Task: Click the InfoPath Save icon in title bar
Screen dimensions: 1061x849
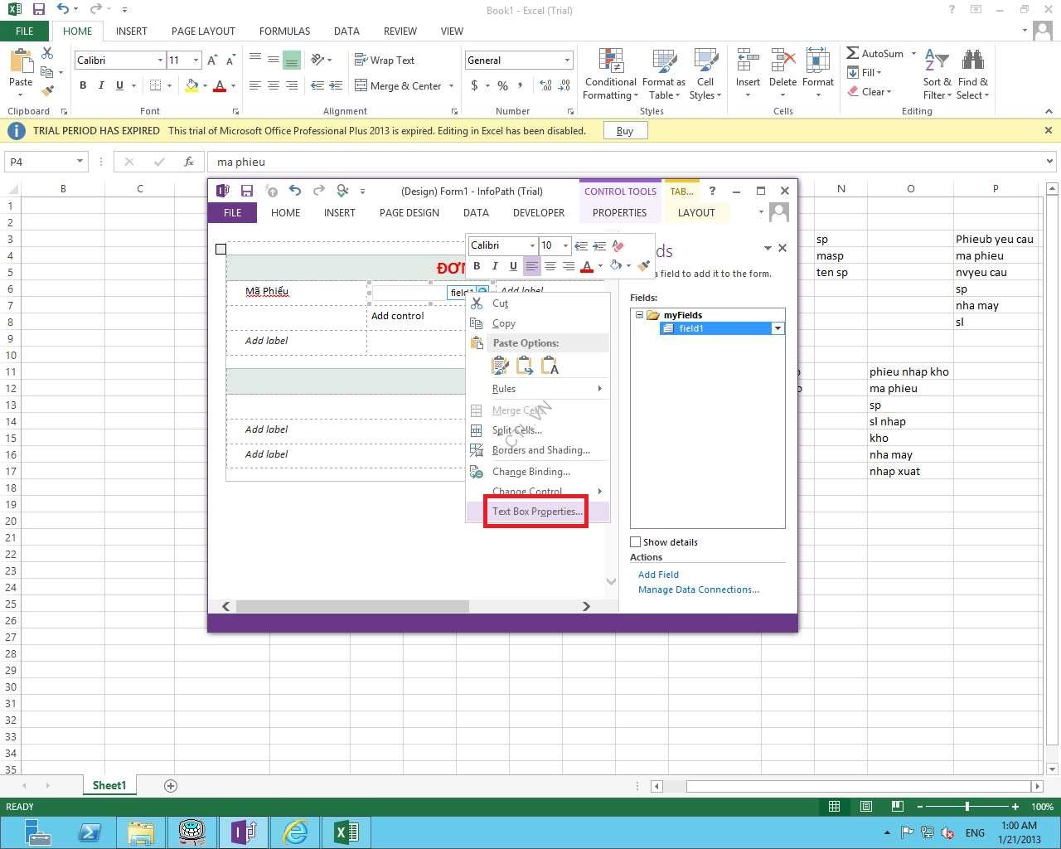Action: [247, 191]
